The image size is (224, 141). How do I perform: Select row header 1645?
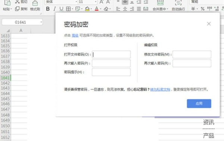point(6,98)
